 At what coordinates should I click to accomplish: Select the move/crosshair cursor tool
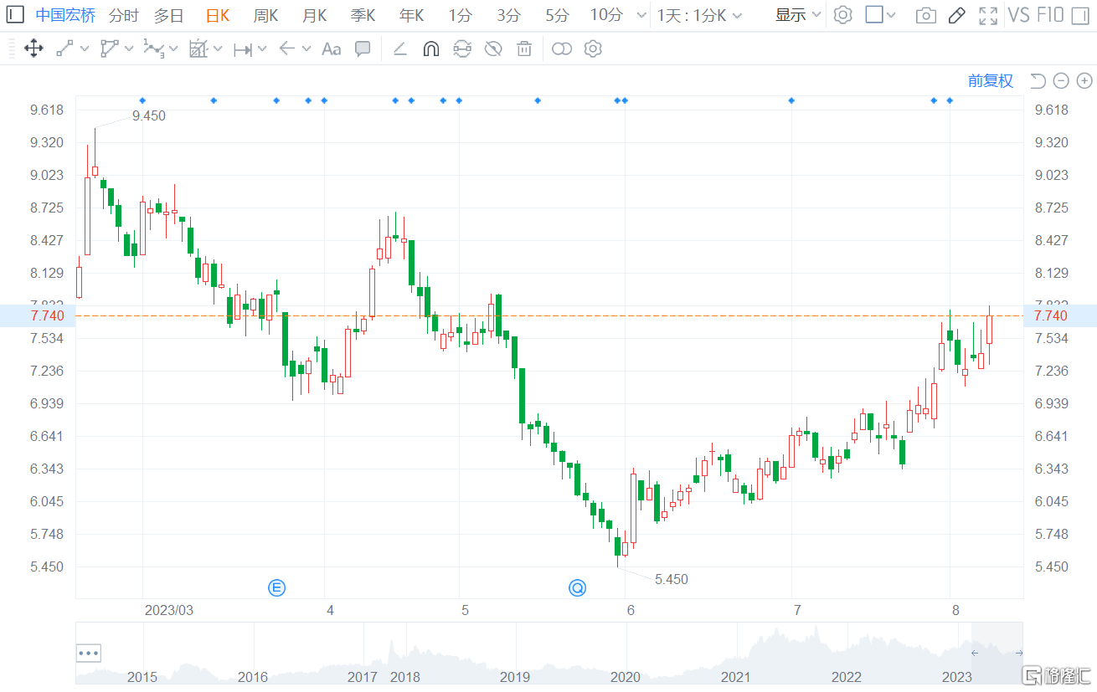(x=33, y=49)
